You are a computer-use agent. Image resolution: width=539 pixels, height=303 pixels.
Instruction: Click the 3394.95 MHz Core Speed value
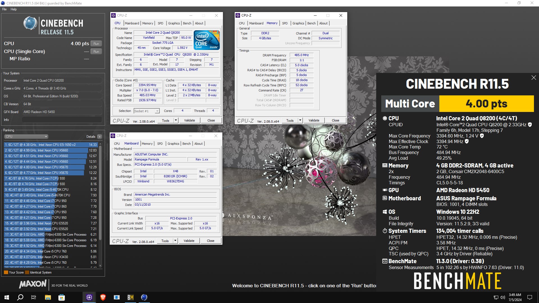pos(147,85)
